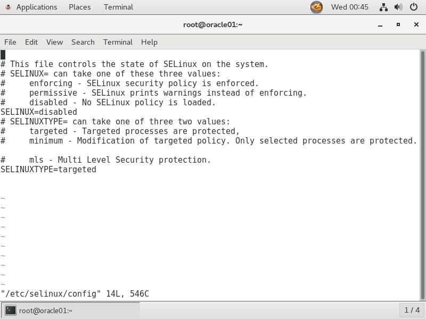Click the wired network status icon
426x319 pixels.
383,7
